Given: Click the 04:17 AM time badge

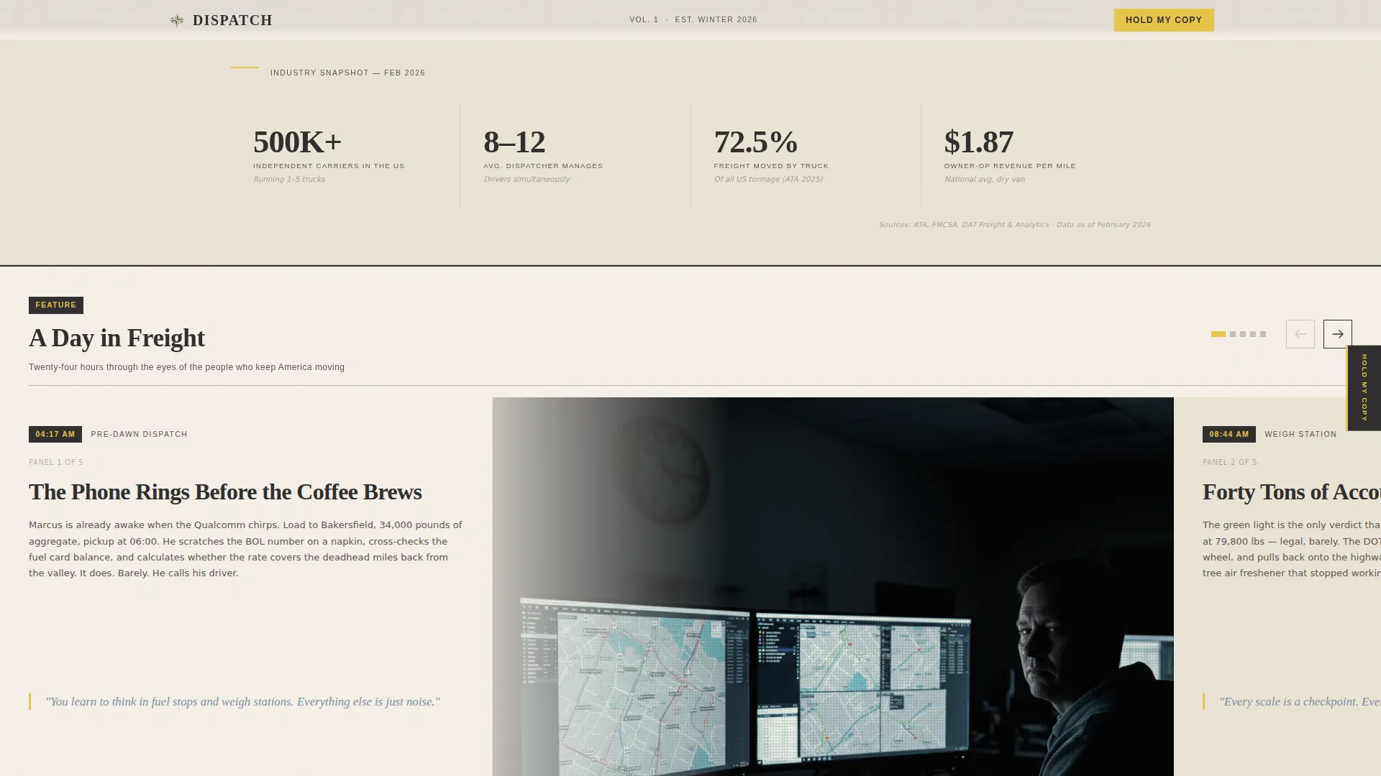Looking at the screenshot, I should [55, 434].
